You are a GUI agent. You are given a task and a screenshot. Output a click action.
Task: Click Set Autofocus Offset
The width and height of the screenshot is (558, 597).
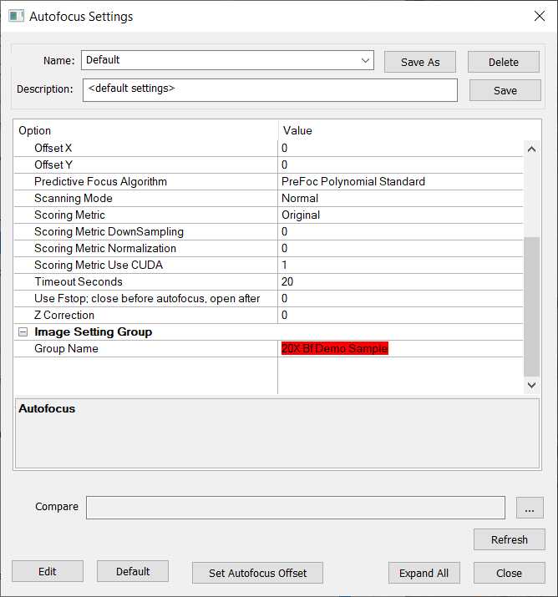pyautogui.click(x=257, y=573)
